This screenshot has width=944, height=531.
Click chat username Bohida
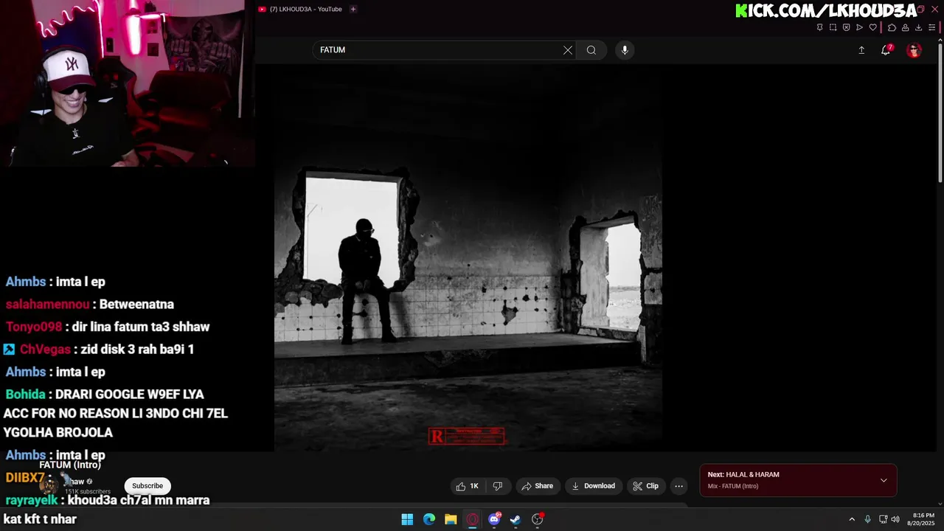click(x=25, y=395)
